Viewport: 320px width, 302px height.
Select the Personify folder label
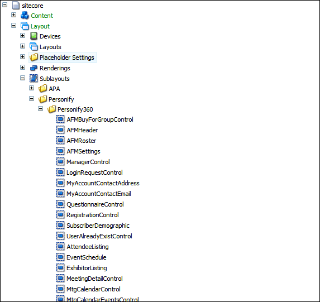pyautogui.click(x=61, y=99)
